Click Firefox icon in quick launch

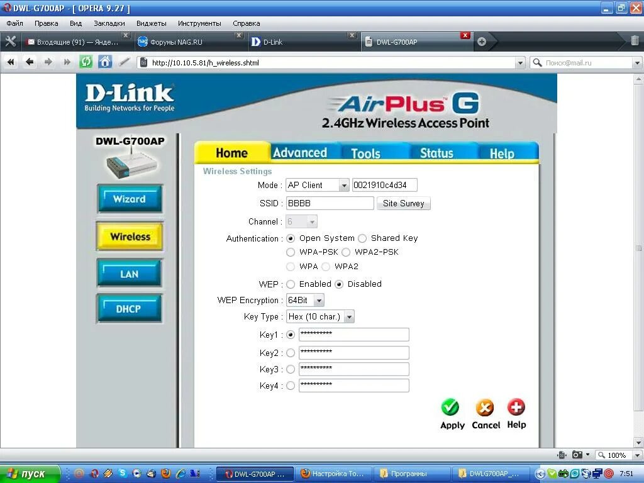pos(165,474)
